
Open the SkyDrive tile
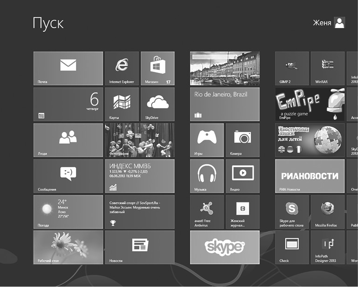158,105
